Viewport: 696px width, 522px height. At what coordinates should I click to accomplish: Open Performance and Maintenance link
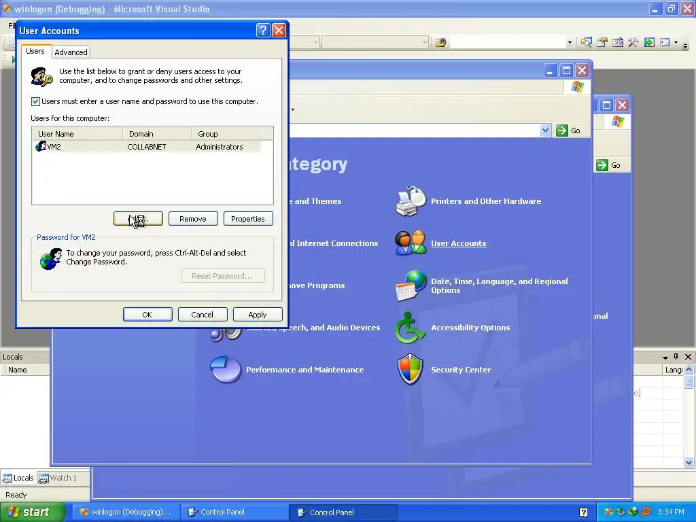(x=305, y=370)
